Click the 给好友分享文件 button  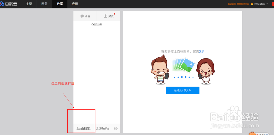pyautogui.click(x=182, y=90)
